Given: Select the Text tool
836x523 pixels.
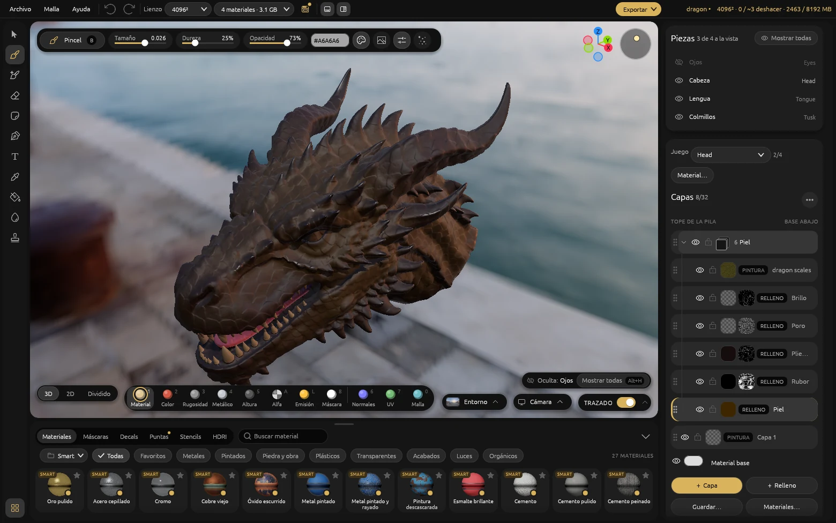Looking at the screenshot, I should click(14, 156).
